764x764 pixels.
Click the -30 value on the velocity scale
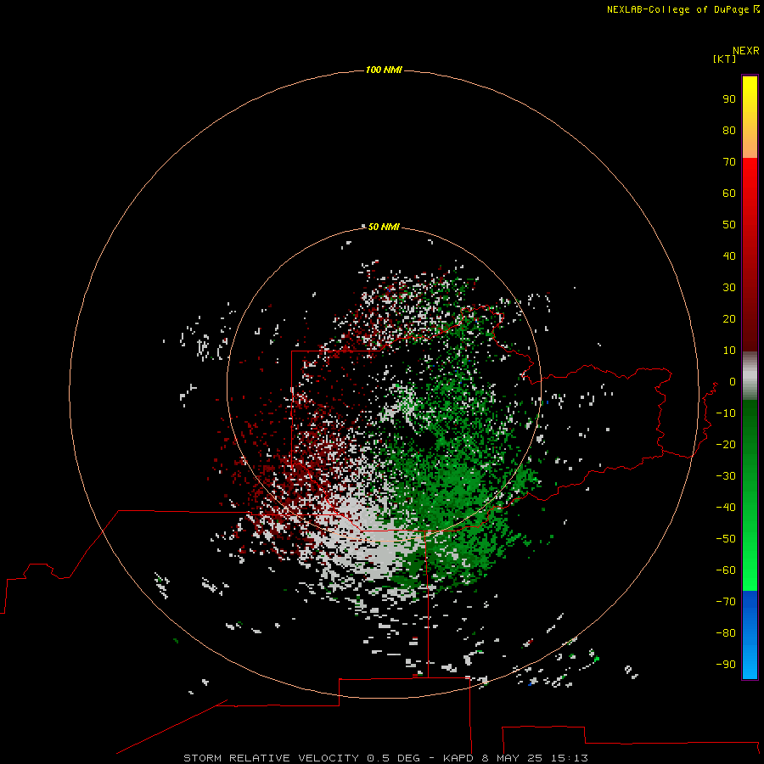(726, 476)
